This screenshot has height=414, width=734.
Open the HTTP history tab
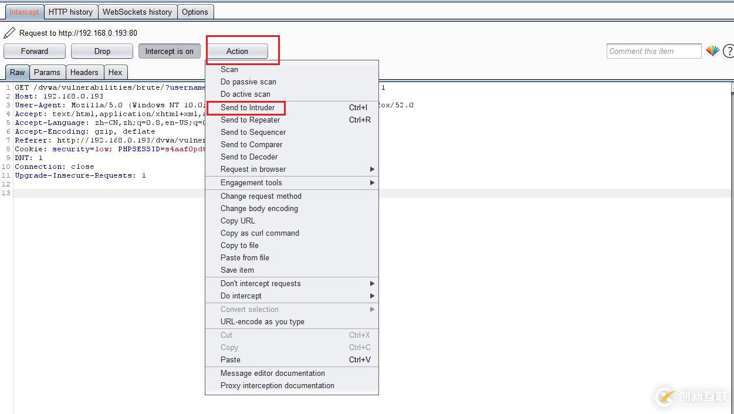click(70, 12)
